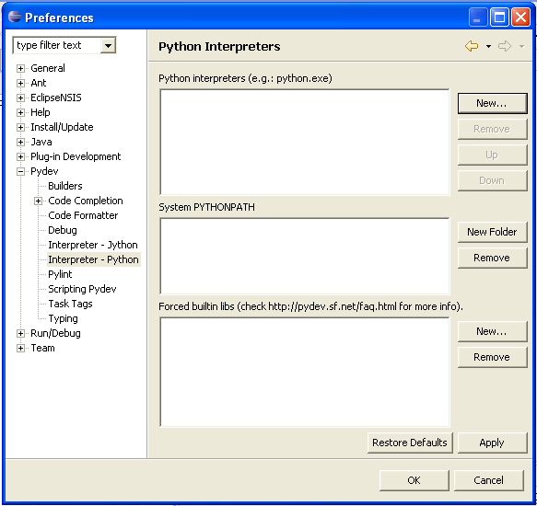This screenshot has width=537, height=506.
Task: Select Interpreter - Jython preference page
Action: (x=93, y=245)
